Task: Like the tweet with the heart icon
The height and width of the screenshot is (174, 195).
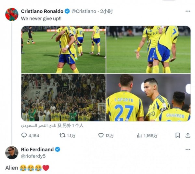Action: click(101, 135)
